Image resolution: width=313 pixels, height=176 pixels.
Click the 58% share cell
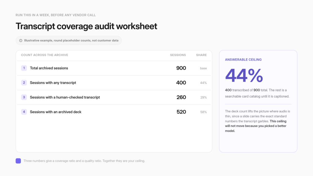(204, 112)
